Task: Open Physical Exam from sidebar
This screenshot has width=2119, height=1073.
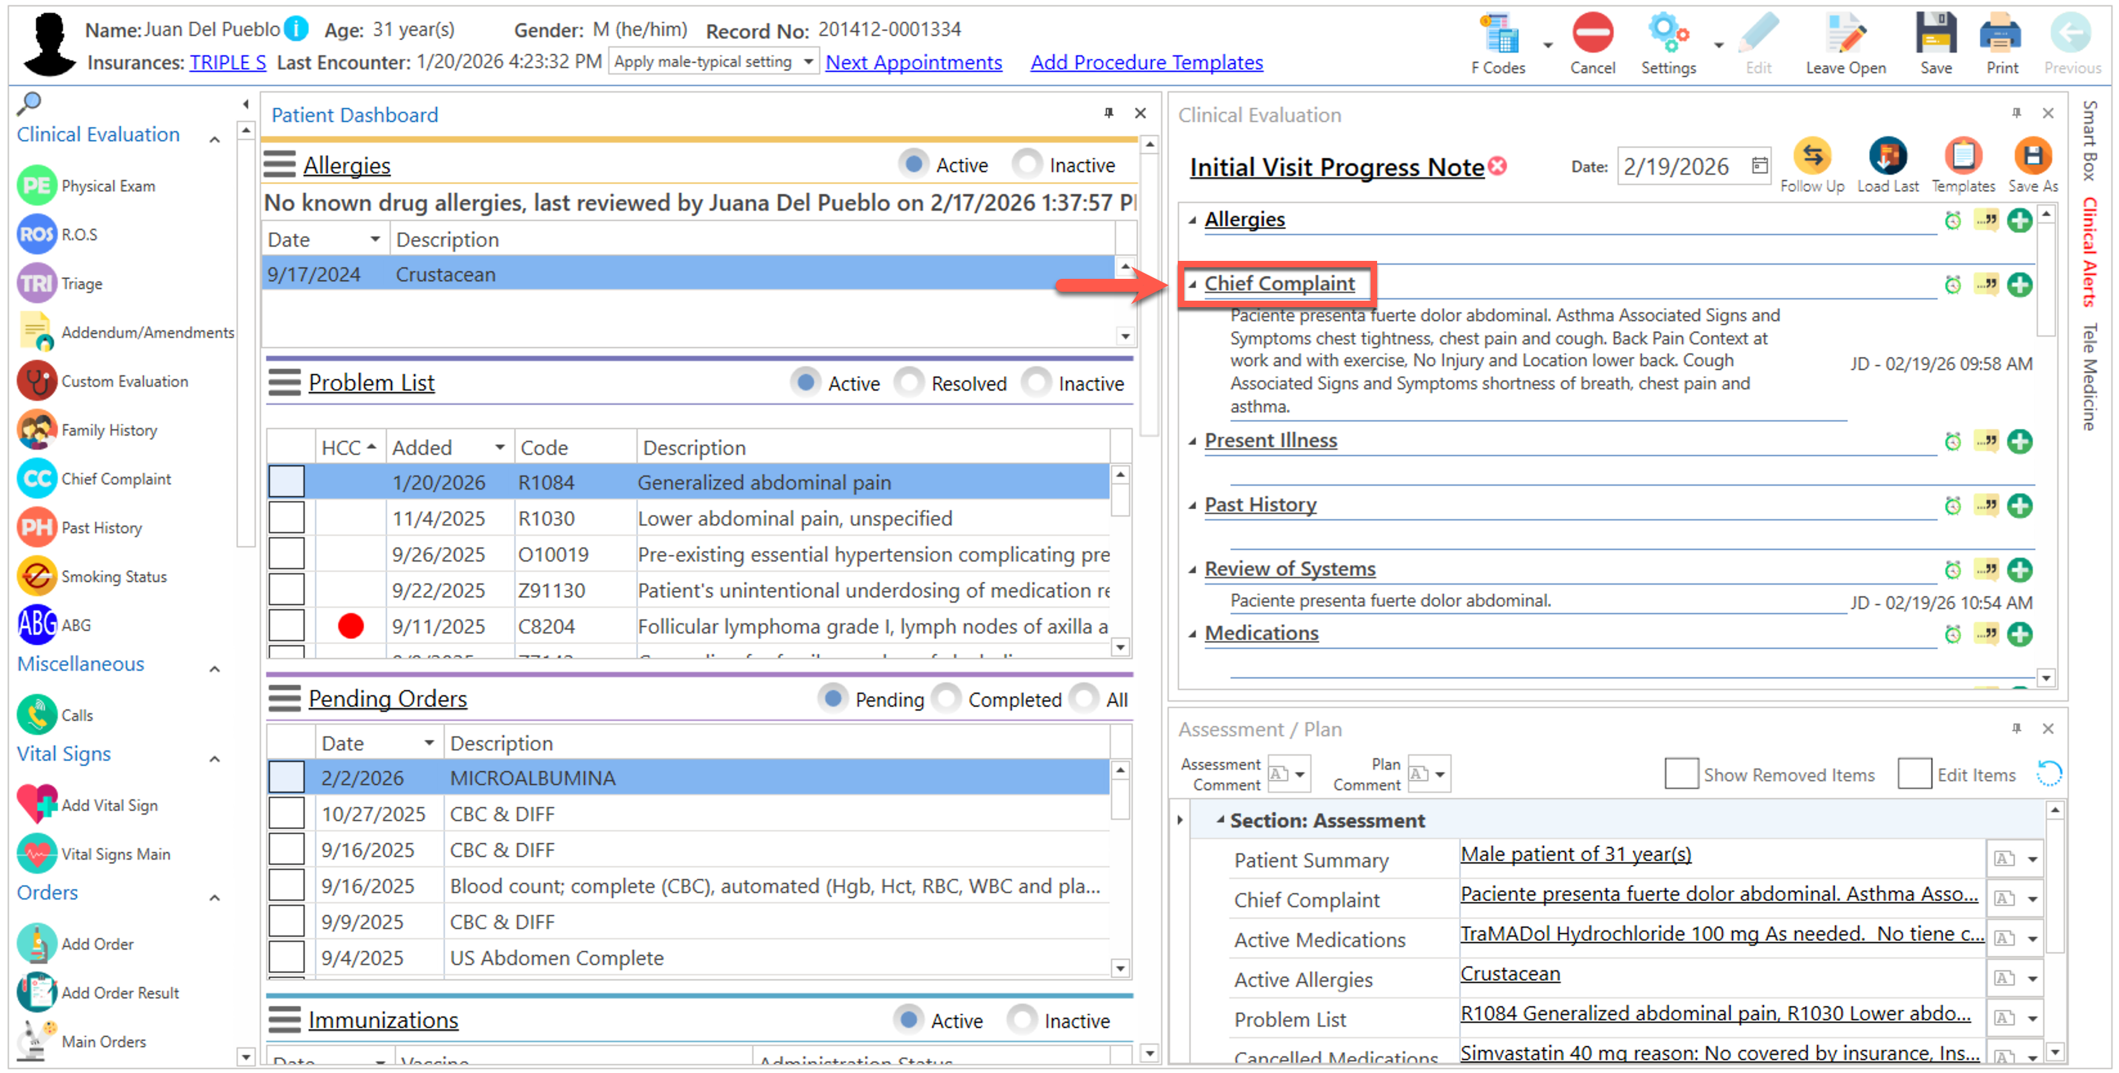Action: [x=108, y=186]
